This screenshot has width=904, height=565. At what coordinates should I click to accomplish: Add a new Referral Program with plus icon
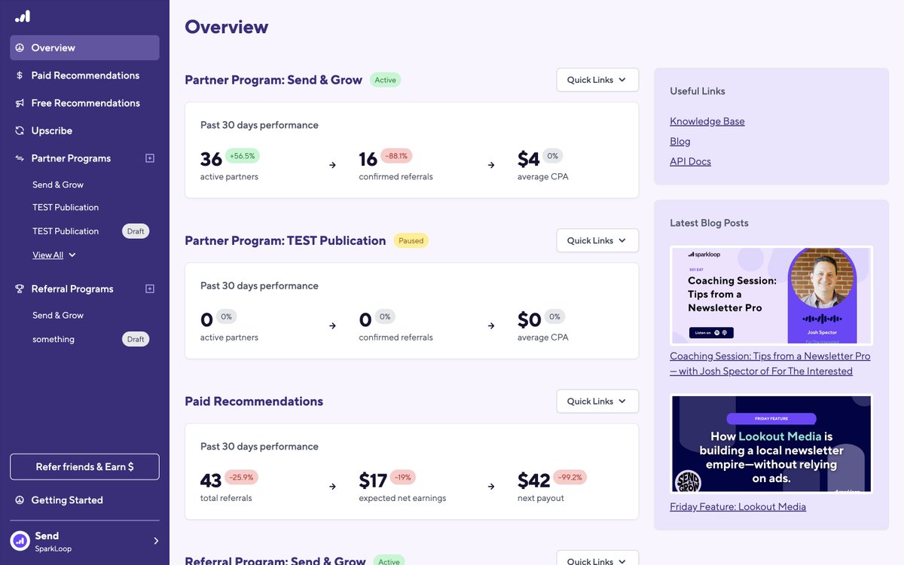click(x=149, y=289)
